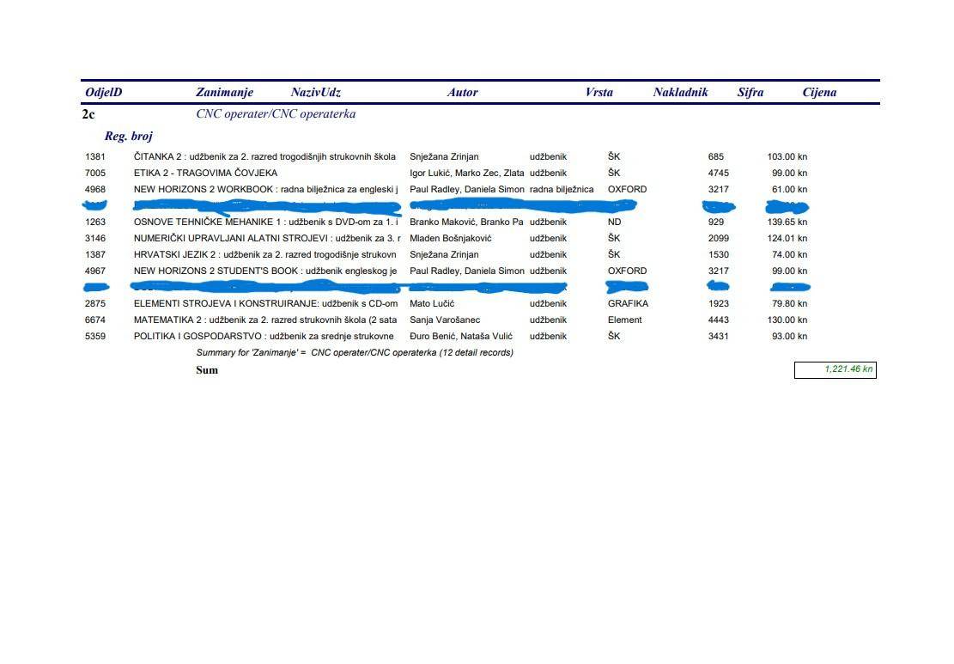Viewport: 954px width, 664px height.
Task: Select HRVATSKI JEZIK 2 title
Action: (264, 255)
